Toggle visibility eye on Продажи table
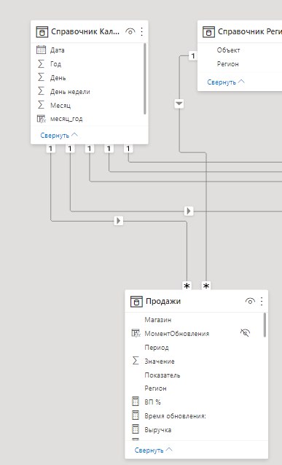282x465 pixels. click(250, 301)
